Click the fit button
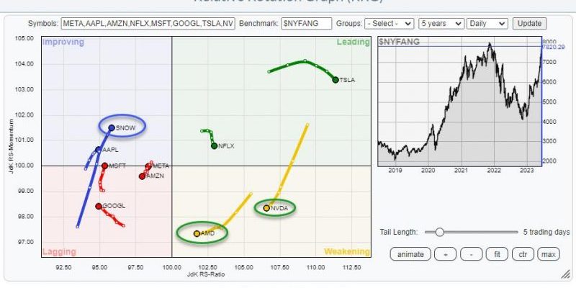 496,254
